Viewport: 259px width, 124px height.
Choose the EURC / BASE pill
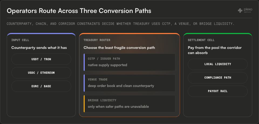coord(41,86)
